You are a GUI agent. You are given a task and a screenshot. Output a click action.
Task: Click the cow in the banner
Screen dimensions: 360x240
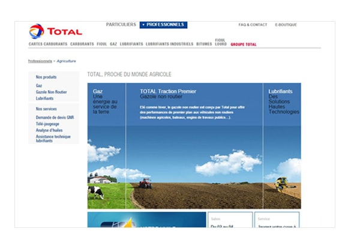tap(95, 193)
